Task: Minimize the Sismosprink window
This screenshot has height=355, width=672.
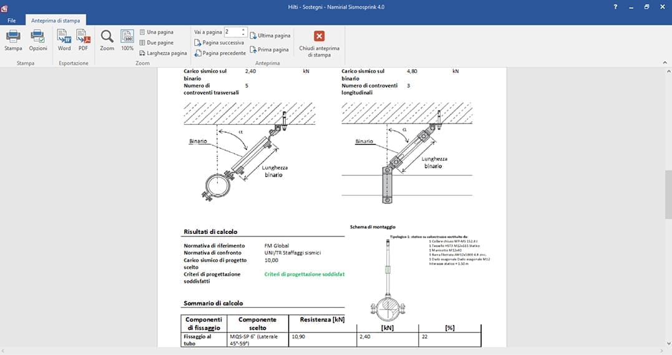Action: point(631,7)
